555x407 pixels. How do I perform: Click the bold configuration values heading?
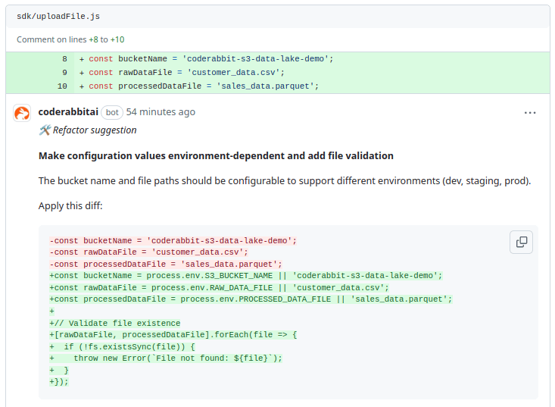pos(216,155)
